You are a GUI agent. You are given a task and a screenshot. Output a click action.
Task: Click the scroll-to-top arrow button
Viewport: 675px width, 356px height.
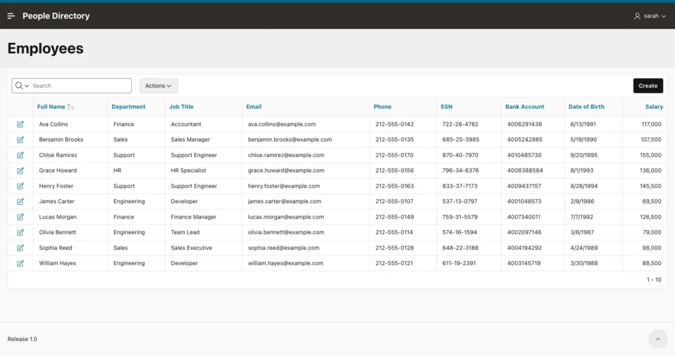click(x=658, y=340)
